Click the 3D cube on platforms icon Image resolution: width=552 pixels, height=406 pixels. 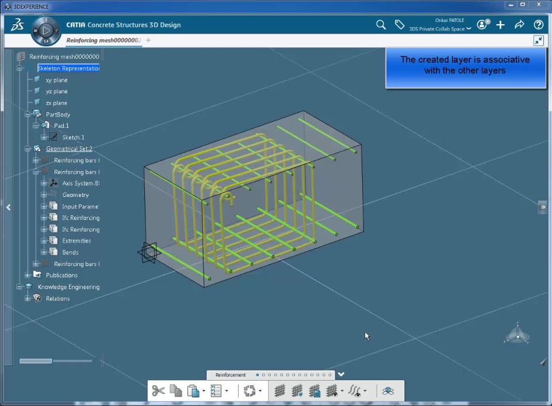[388, 391]
